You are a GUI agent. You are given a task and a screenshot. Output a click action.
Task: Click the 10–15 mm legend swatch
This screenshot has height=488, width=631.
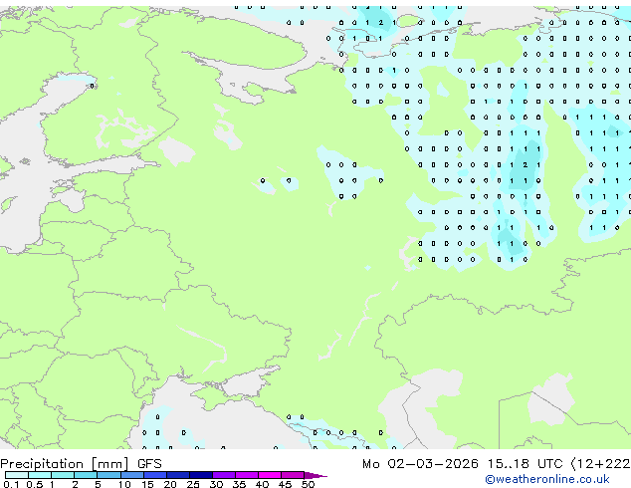click(x=131, y=475)
